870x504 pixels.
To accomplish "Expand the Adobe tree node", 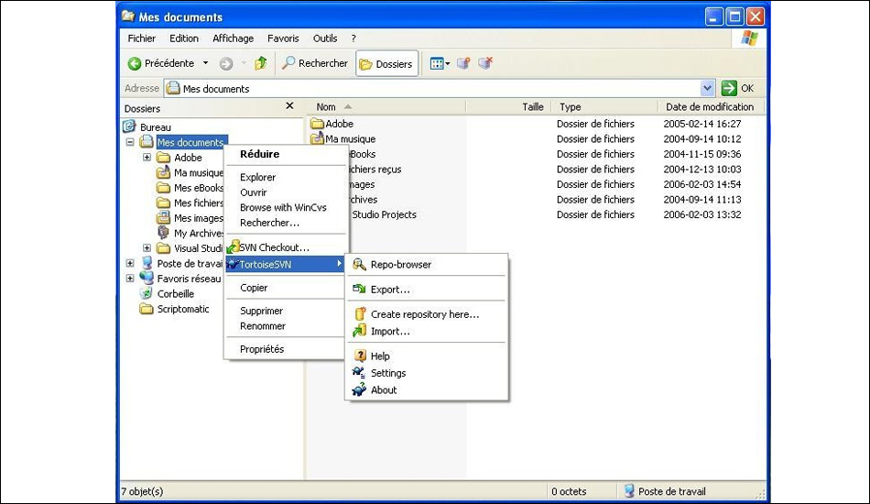I will click(x=147, y=157).
